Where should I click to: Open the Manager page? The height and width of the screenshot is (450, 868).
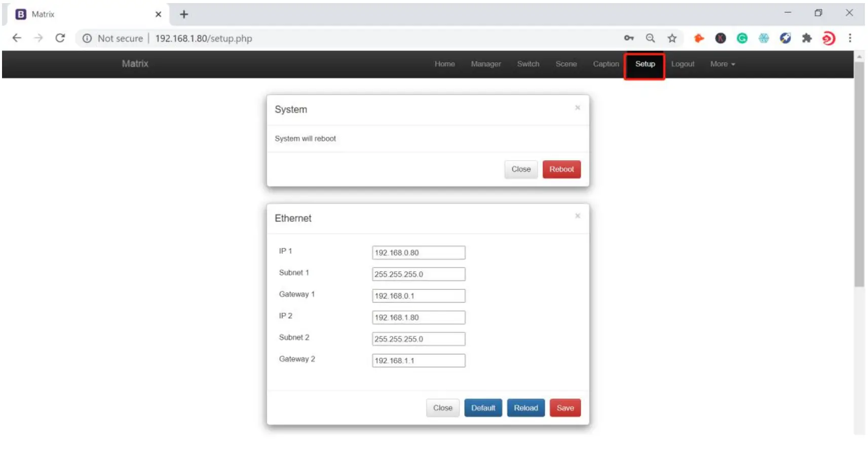click(485, 64)
